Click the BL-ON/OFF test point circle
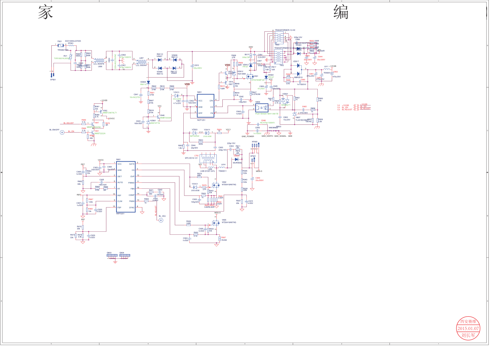The height and width of the screenshot is (349, 494). click(62, 133)
